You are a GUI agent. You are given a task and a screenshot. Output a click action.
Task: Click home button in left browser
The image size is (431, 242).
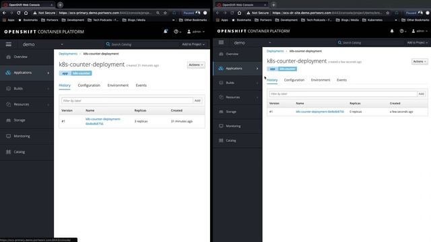(x=26, y=13)
